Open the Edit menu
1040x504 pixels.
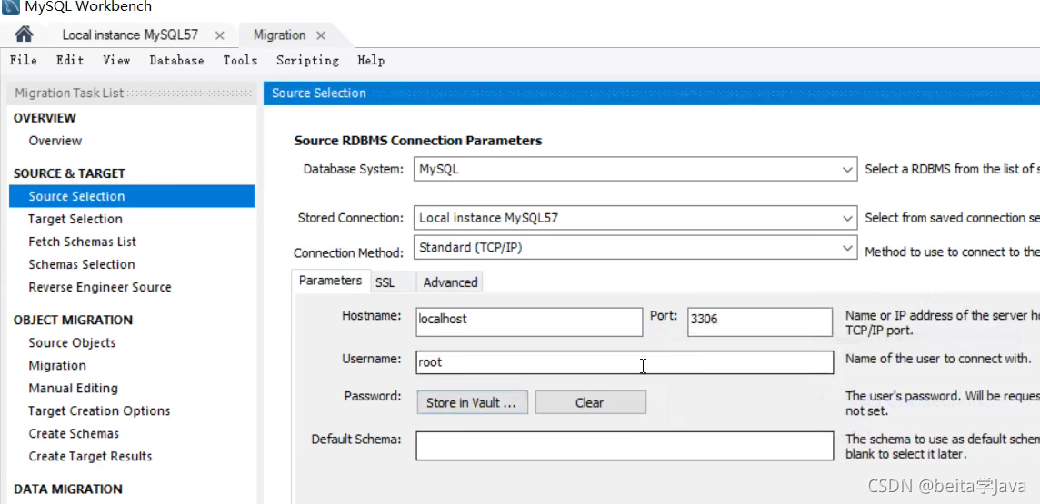pyautogui.click(x=70, y=60)
